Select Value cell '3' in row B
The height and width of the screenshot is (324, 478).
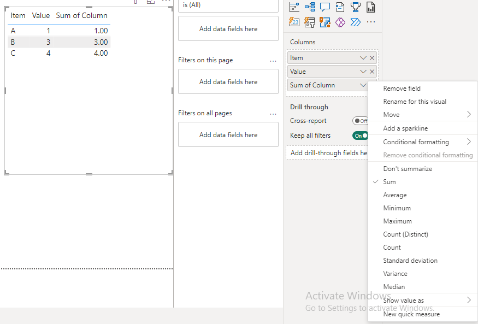(x=48, y=42)
